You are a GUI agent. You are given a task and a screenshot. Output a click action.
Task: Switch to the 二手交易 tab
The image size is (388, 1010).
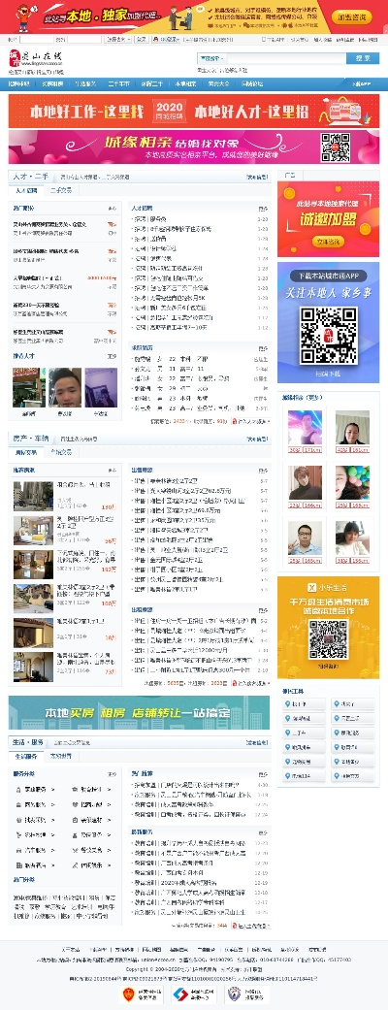click(x=60, y=191)
